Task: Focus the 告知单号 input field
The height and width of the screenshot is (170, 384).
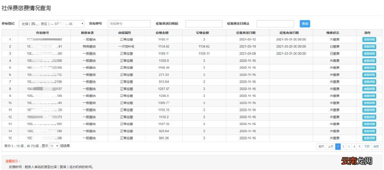Action: pyautogui.click(x=129, y=24)
